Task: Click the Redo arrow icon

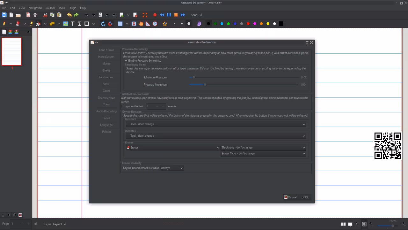Action: [x=76, y=15]
